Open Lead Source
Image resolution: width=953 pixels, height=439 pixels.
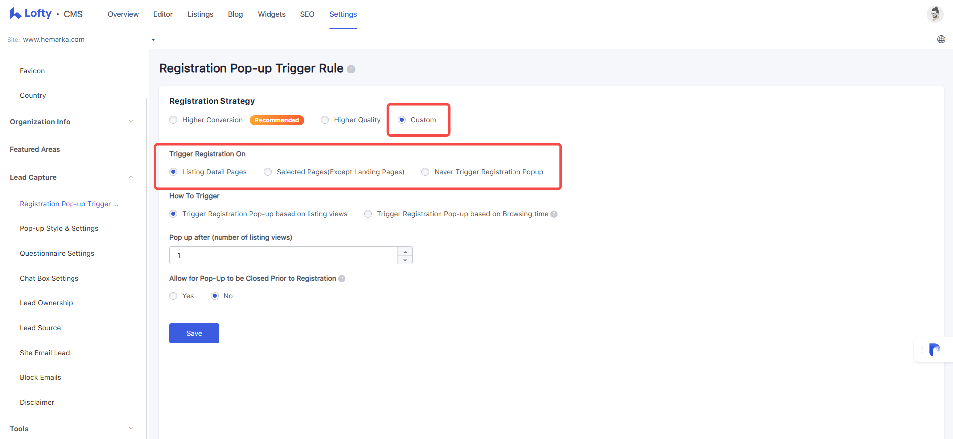(40, 328)
